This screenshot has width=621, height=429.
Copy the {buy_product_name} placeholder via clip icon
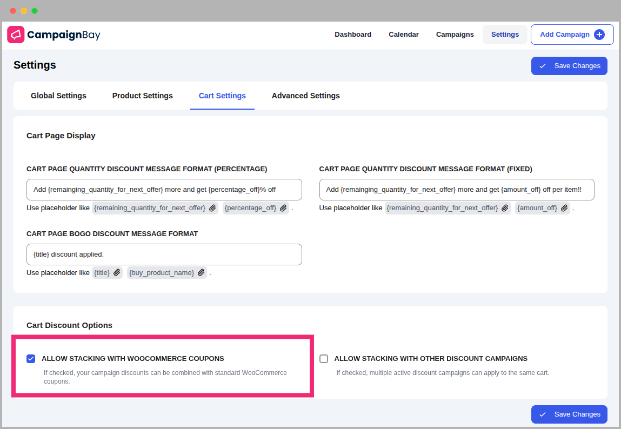point(201,273)
